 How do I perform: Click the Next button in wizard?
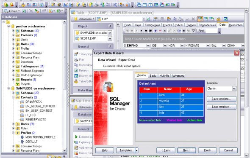[x=186, y=150]
